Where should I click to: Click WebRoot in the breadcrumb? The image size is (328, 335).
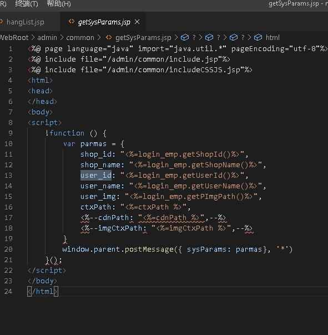[14, 38]
